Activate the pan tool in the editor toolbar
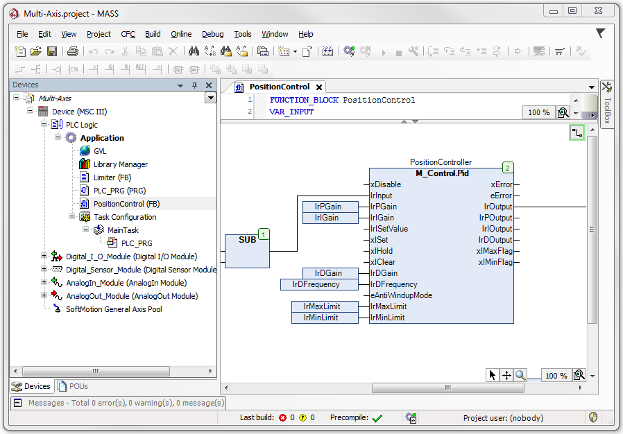The height and width of the screenshot is (434, 623). click(507, 374)
